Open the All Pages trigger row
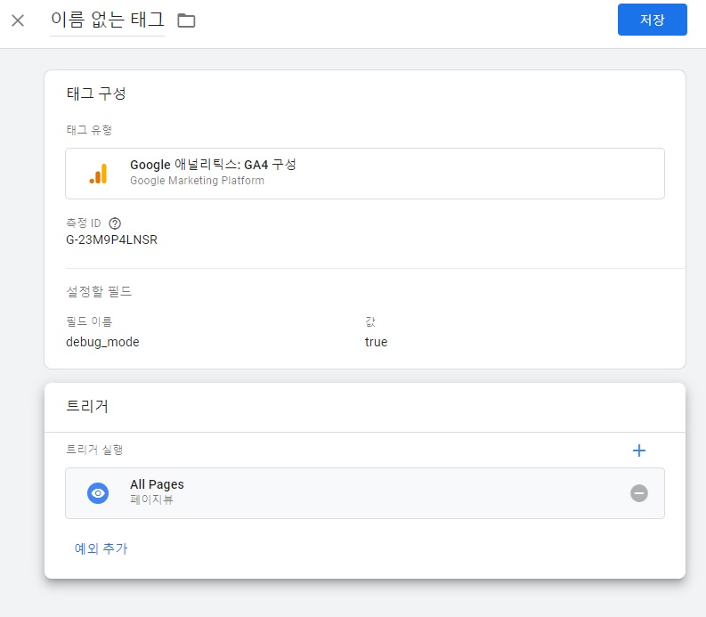The height and width of the screenshot is (617, 706). point(365,493)
